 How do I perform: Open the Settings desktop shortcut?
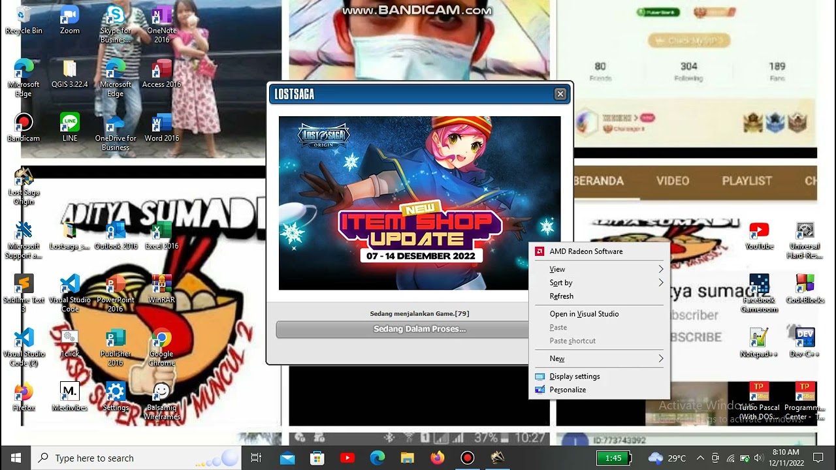(x=116, y=397)
